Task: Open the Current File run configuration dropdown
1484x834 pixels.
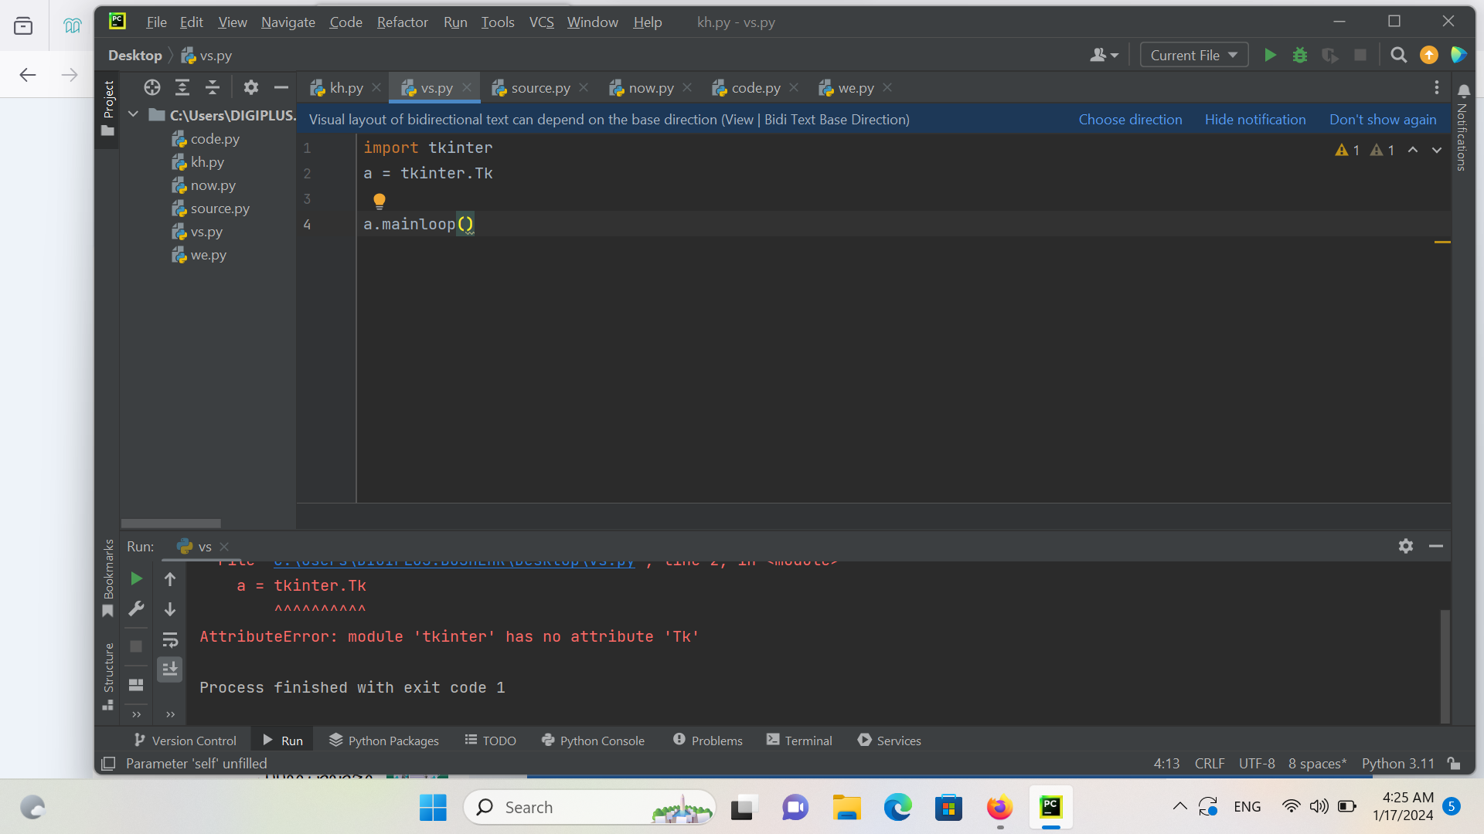Action: [1193, 55]
